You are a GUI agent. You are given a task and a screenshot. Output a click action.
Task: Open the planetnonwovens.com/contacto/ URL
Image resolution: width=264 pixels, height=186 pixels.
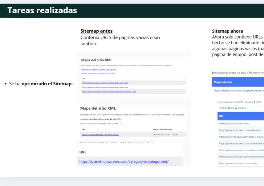[238, 163]
